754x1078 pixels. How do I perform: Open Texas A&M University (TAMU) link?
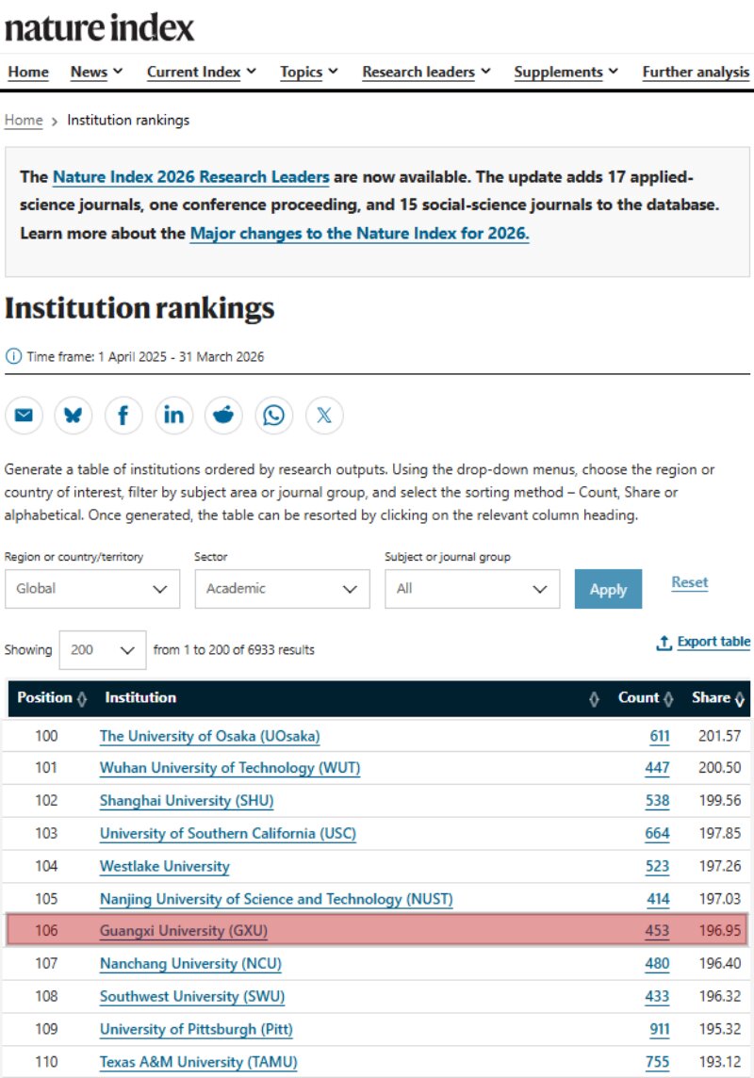click(198, 1062)
